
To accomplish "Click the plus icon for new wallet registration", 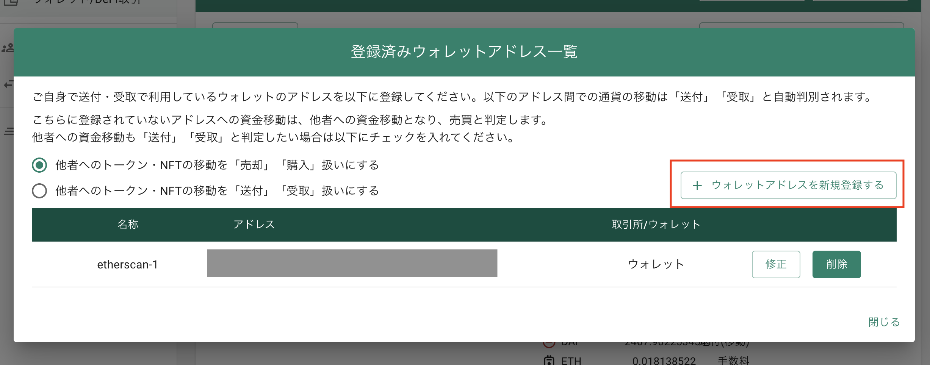I will 697,186.
